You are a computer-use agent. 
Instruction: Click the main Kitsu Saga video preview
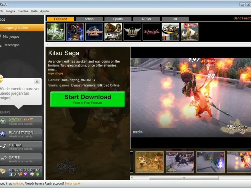click(191, 97)
